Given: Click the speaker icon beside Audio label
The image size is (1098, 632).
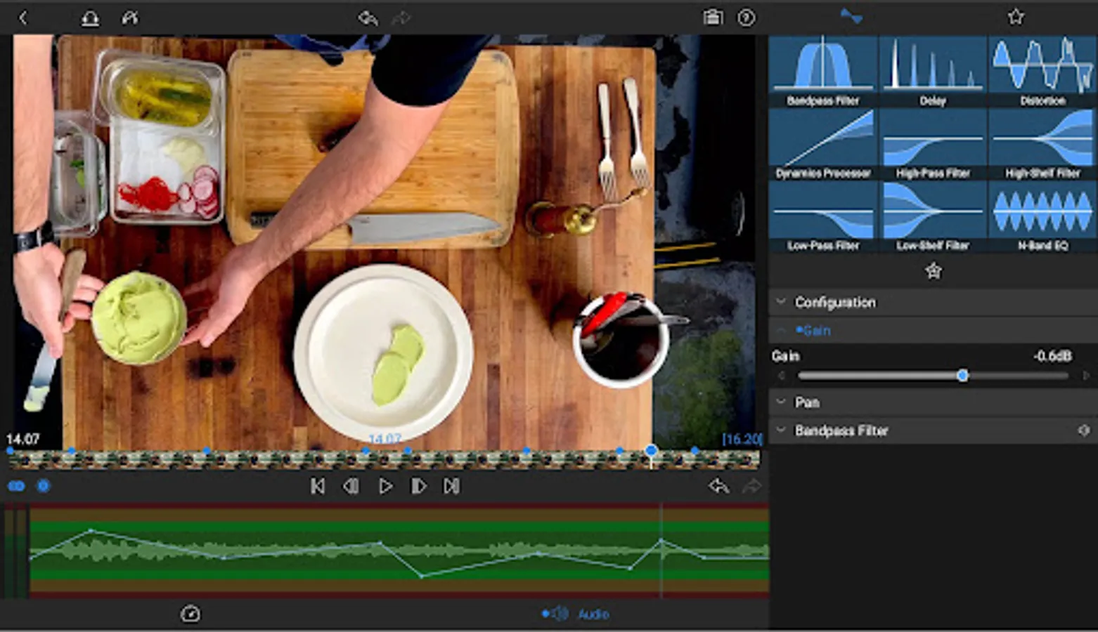Looking at the screenshot, I should (559, 614).
